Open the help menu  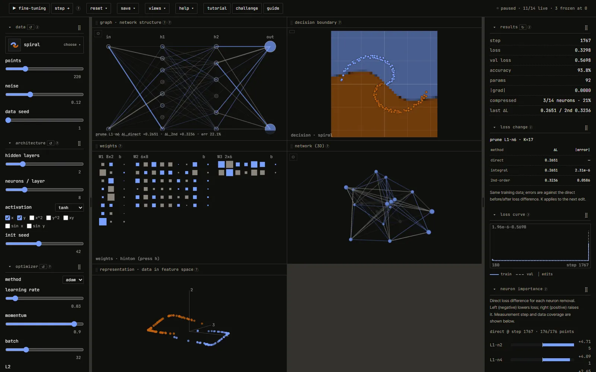[x=186, y=8]
